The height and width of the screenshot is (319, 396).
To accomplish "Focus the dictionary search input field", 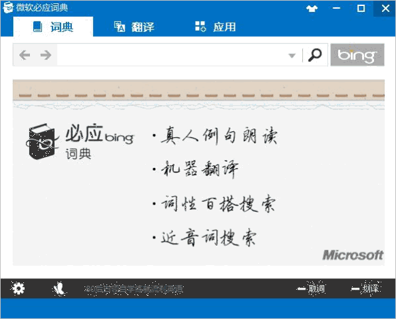I will (172, 55).
